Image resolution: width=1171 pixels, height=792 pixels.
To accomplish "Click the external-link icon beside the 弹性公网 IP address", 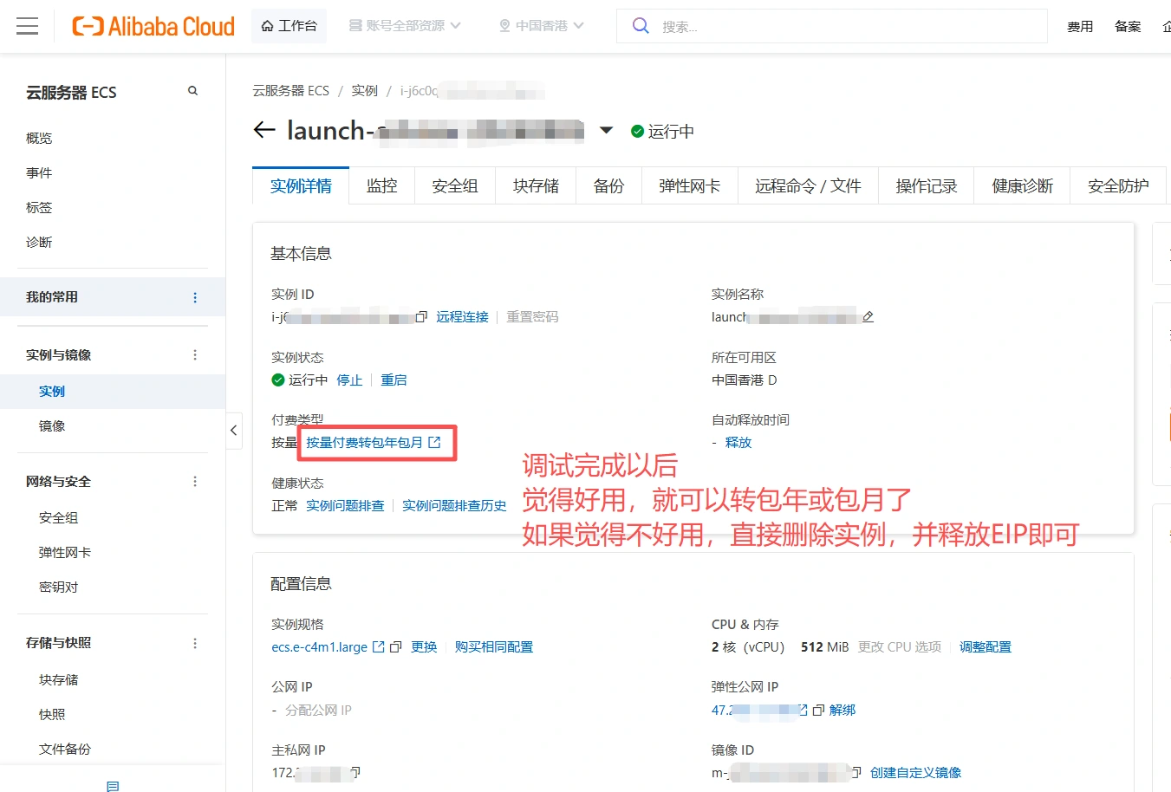I will tap(803, 711).
